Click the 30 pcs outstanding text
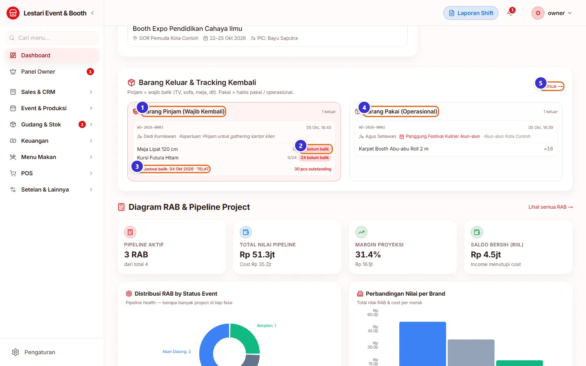The height and width of the screenshot is (366, 586). coord(313,169)
